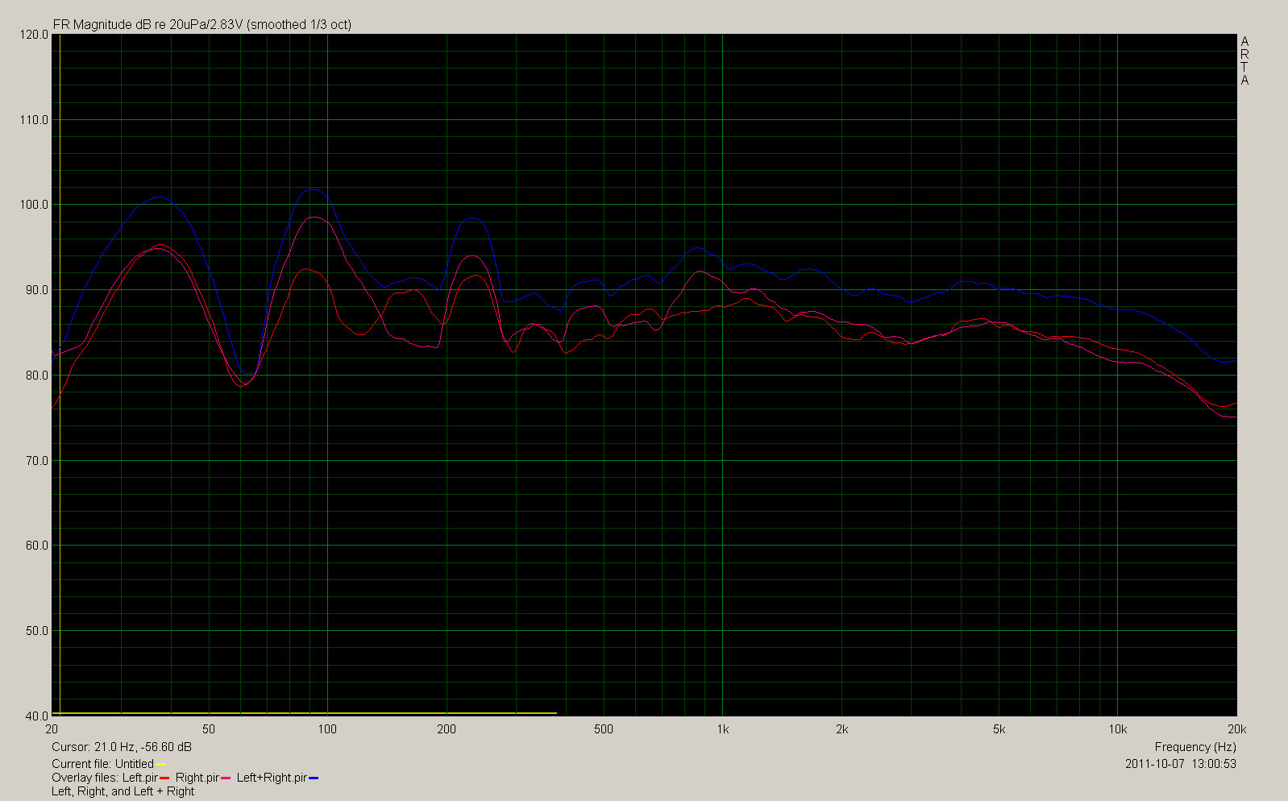Click the timestamp "2011-10-07 13:00:53"
1288x801 pixels.
(1181, 763)
